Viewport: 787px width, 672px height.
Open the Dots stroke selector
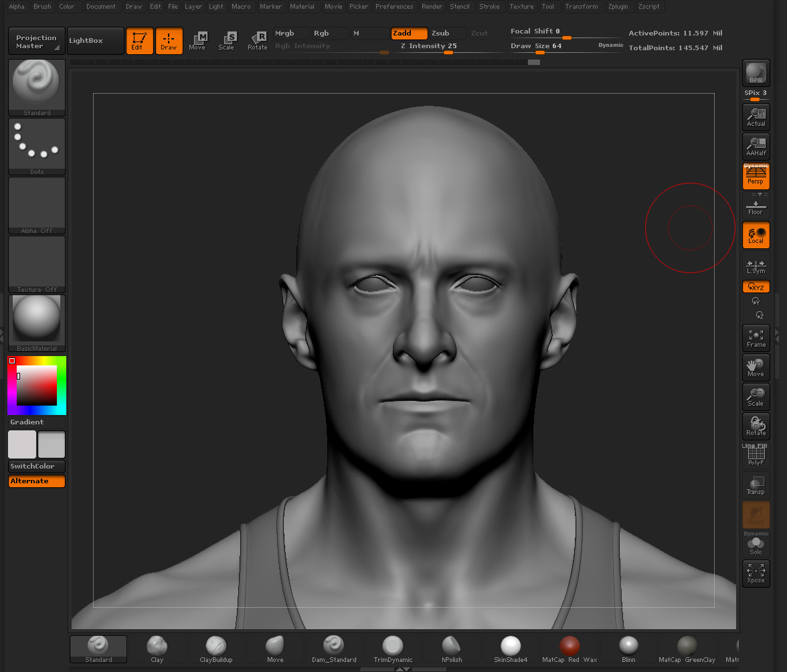point(37,147)
